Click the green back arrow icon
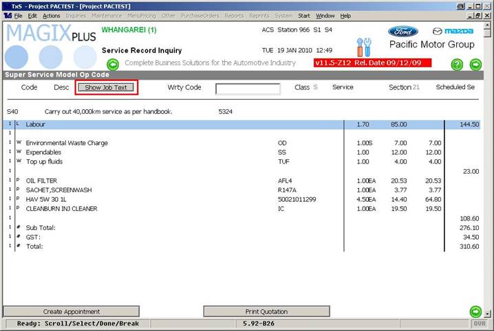Viewport: 494px width, 331px height. 114,65
